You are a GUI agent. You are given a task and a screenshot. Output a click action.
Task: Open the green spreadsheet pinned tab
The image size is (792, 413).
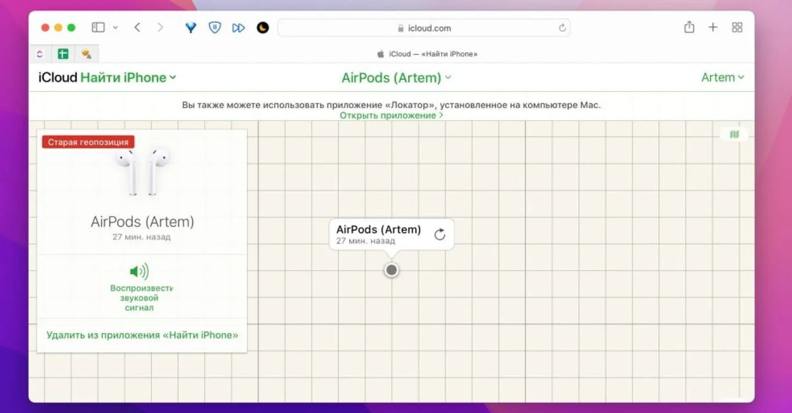[63, 54]
